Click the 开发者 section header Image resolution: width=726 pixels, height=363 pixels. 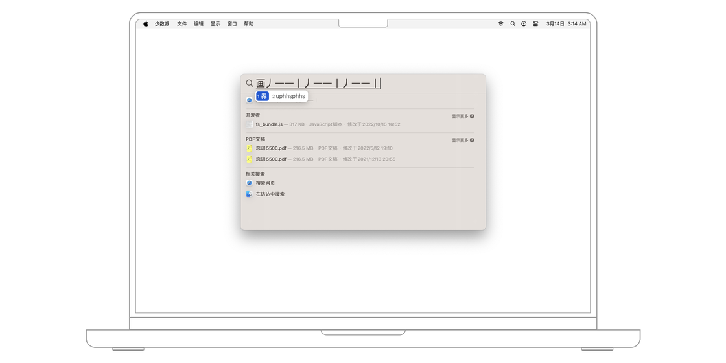(x=253, y=115)
